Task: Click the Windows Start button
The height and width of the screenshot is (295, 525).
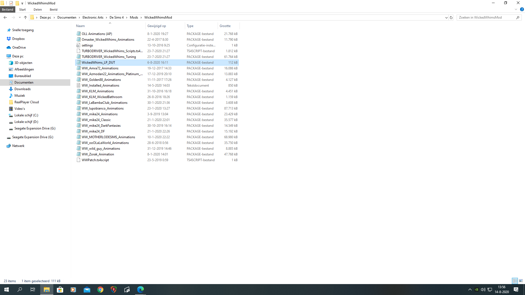Action: [7, 290]
